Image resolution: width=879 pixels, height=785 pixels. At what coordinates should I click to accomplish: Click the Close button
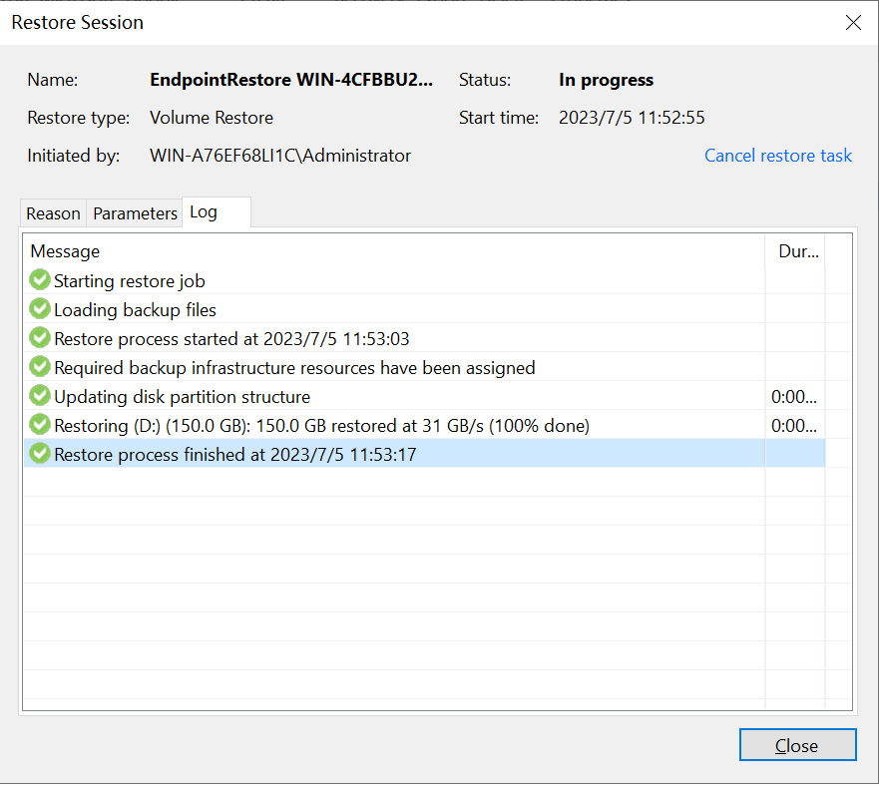coord(798,745)
